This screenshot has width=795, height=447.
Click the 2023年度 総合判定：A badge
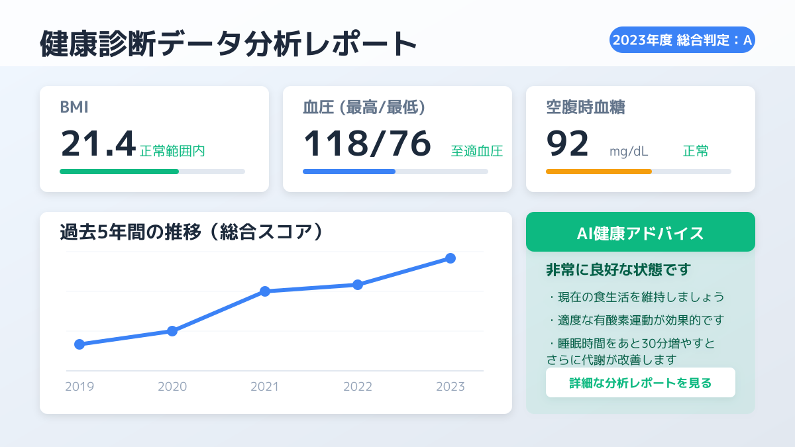point(682,40)
